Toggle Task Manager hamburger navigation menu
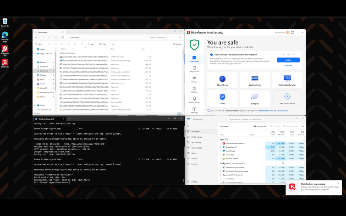The height and width of the screenshot is (216, 346). coord(188,126)
